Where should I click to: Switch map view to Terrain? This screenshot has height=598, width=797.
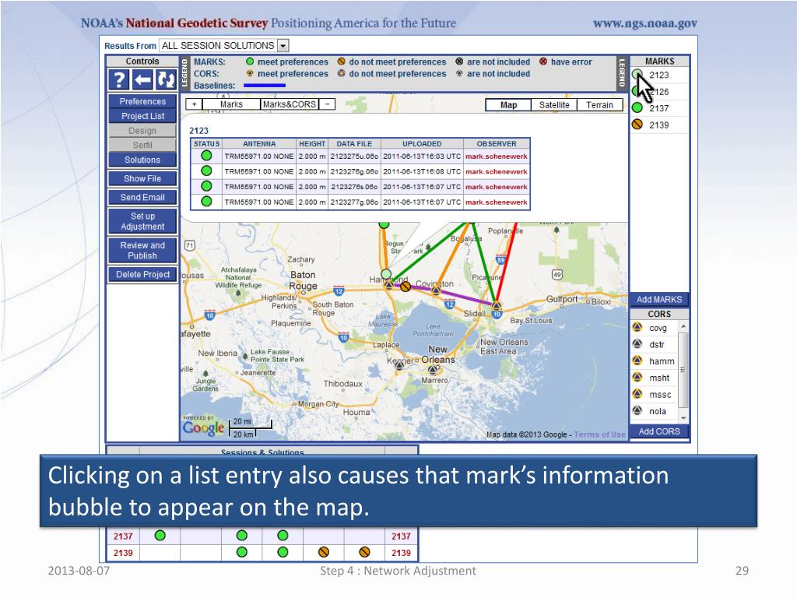pos(600,105)
